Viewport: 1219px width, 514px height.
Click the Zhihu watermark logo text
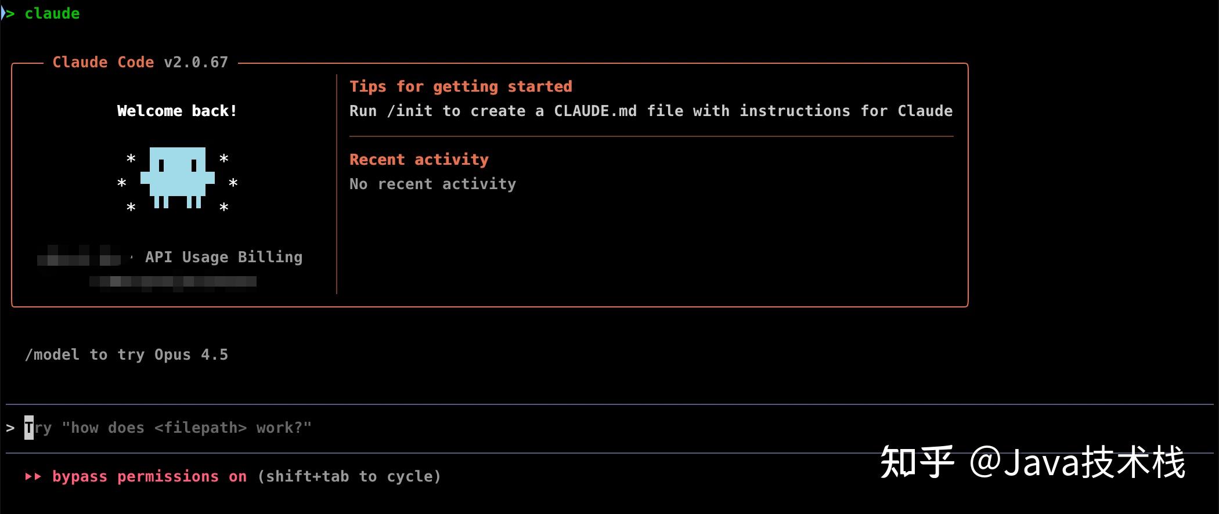coord(917,462)
